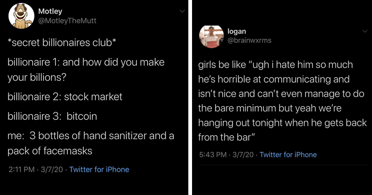Click the 'the bare minimum but yeah' line
Viewport: 372px width, 195px height.
coord(270,108)
